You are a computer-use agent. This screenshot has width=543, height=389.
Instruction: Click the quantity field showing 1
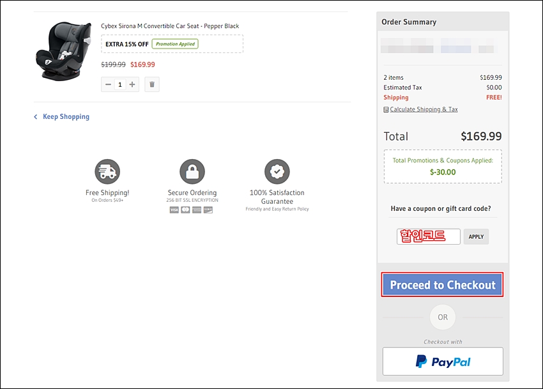120,84
